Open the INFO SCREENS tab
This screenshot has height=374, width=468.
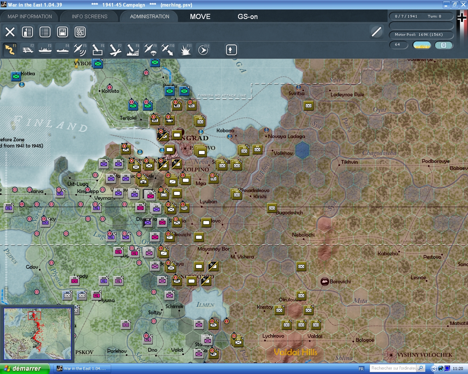(x=90, y=16)
